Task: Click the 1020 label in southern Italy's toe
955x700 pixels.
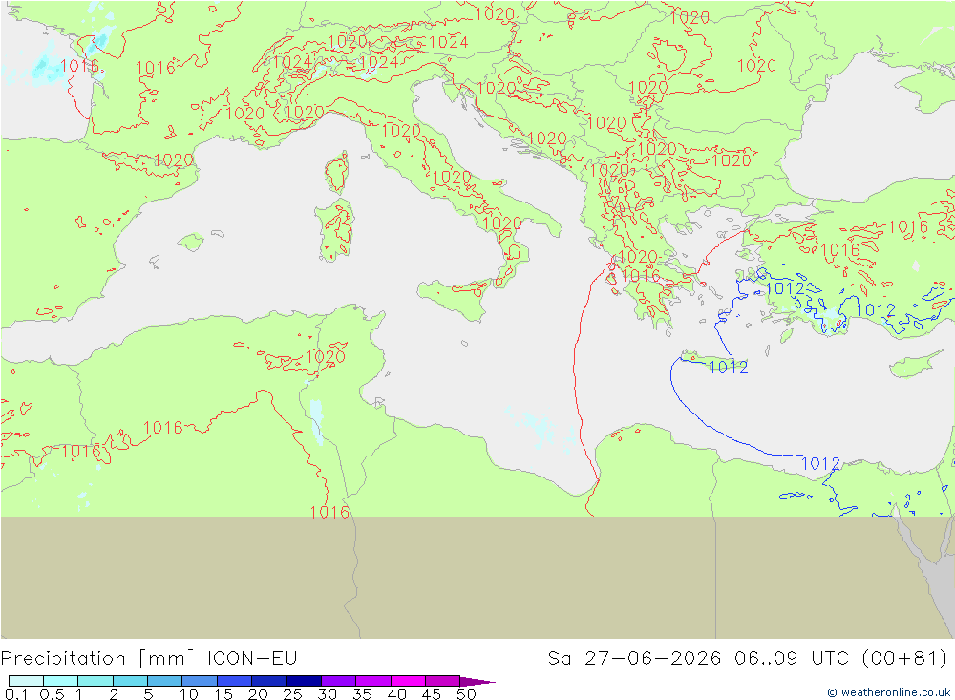Action: point(502,223)
